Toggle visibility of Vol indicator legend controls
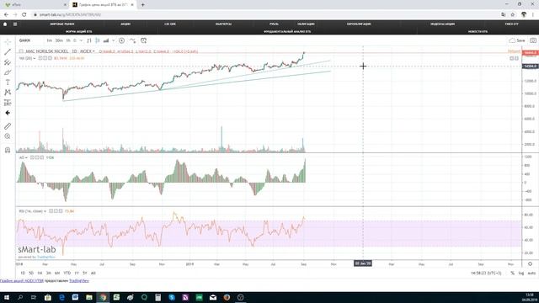Image resolution: width=539 pixels, height=303 pixels. [x=40, y=58]
